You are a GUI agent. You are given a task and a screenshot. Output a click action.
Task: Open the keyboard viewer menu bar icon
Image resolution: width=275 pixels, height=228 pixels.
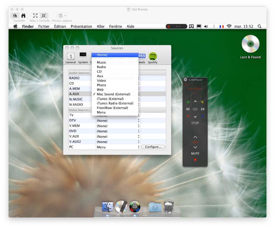click(191, 26)
